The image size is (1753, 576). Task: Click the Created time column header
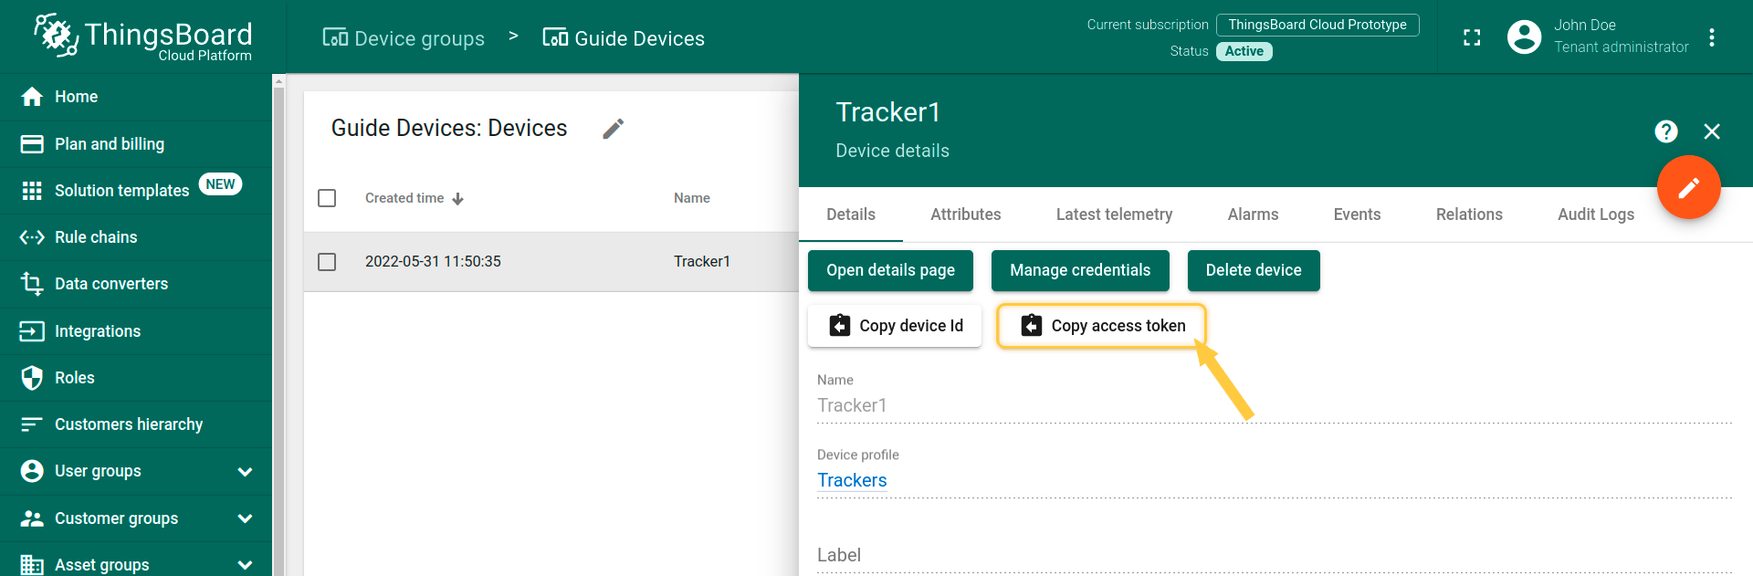tap(404, 198)
